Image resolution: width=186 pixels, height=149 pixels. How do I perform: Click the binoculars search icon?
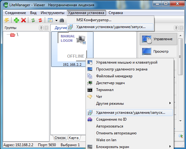(x=62, y=20)
